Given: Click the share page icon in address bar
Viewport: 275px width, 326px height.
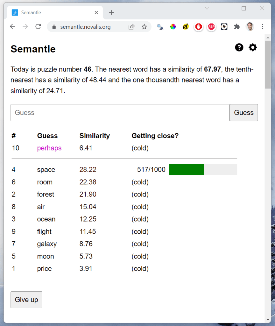Looking at the screenshot, I should [x=131, y=27].
